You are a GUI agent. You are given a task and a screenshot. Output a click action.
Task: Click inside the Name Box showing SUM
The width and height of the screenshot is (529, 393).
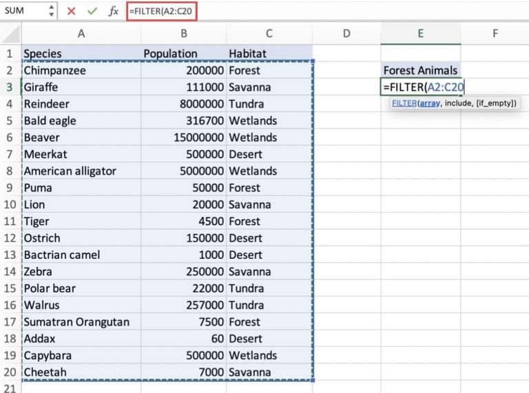coord(24,11)
